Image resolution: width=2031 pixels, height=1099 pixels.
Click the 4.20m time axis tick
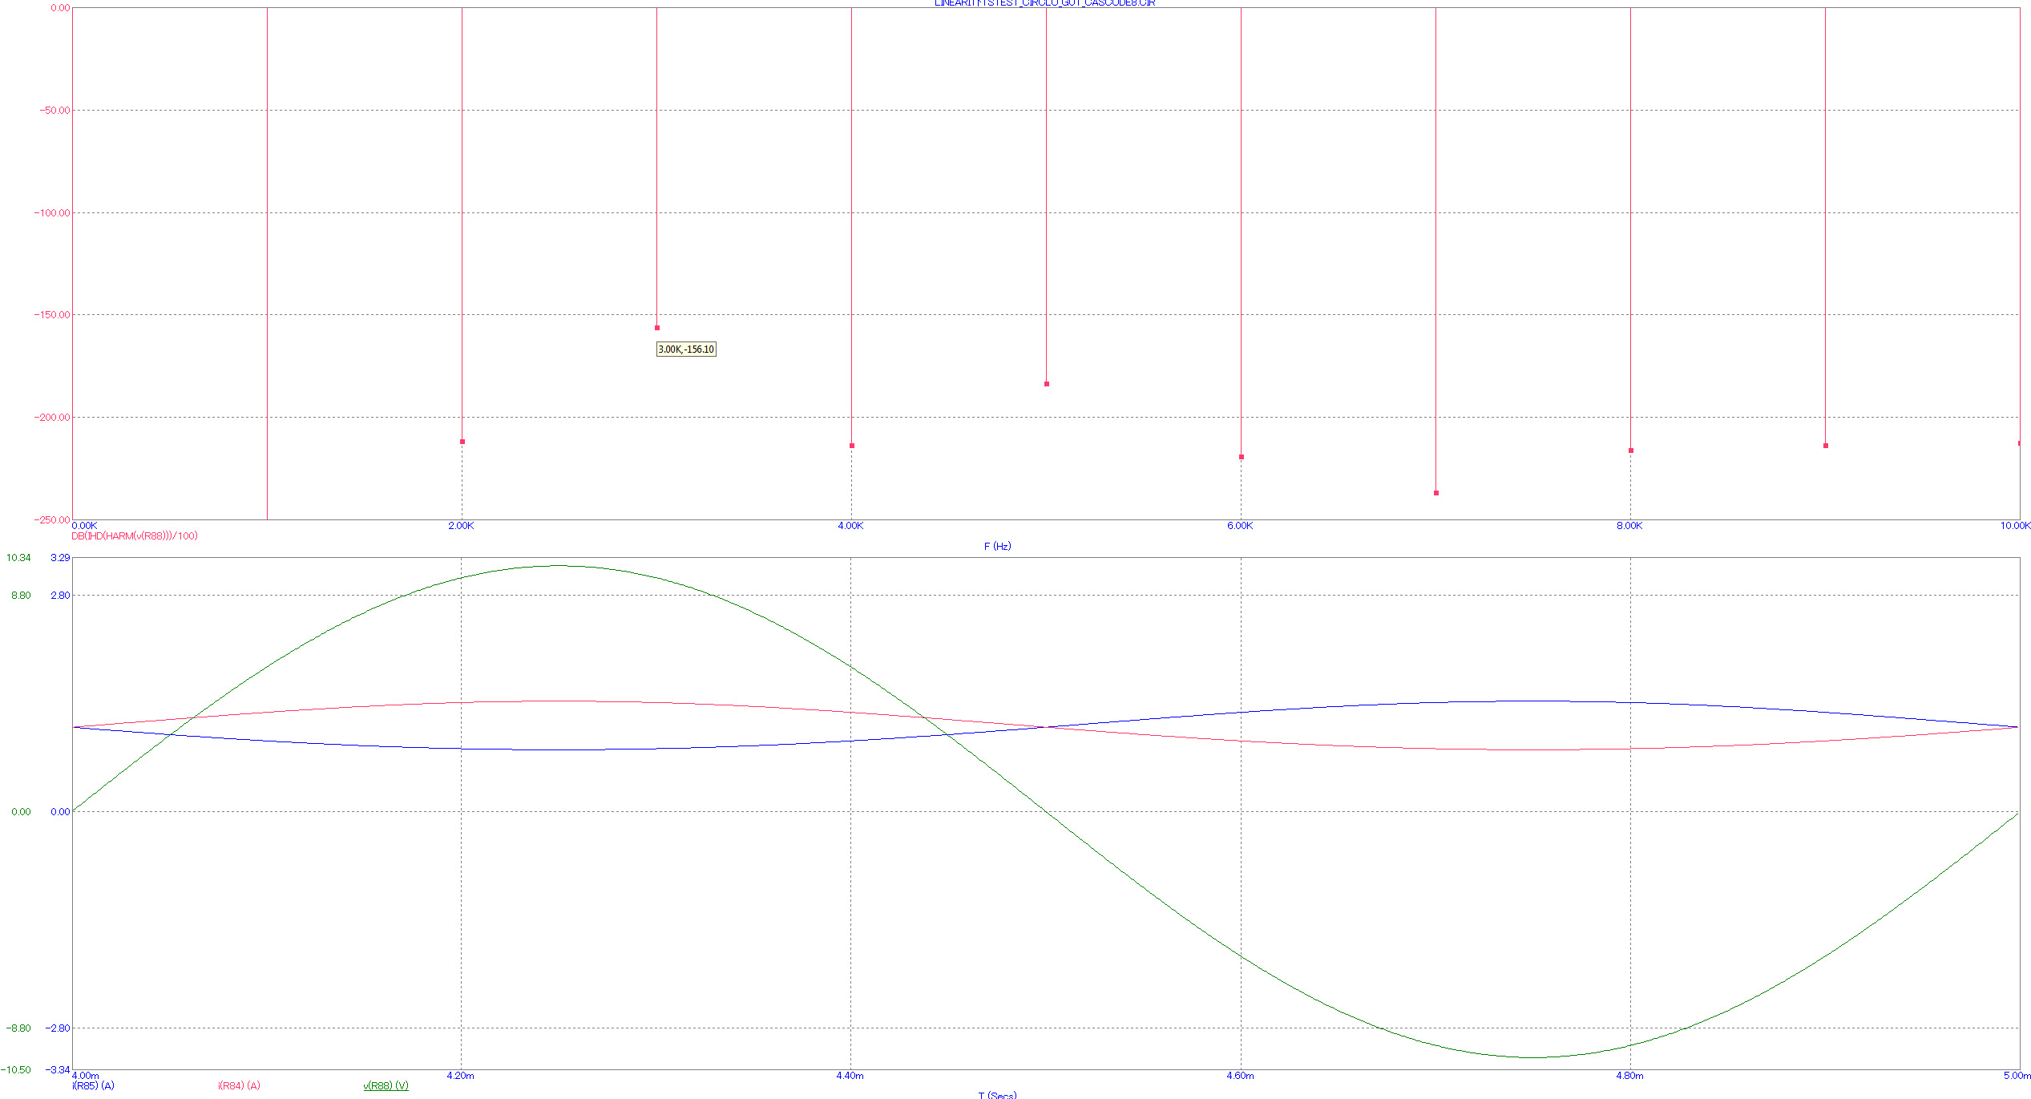[x=461, y=1076]
